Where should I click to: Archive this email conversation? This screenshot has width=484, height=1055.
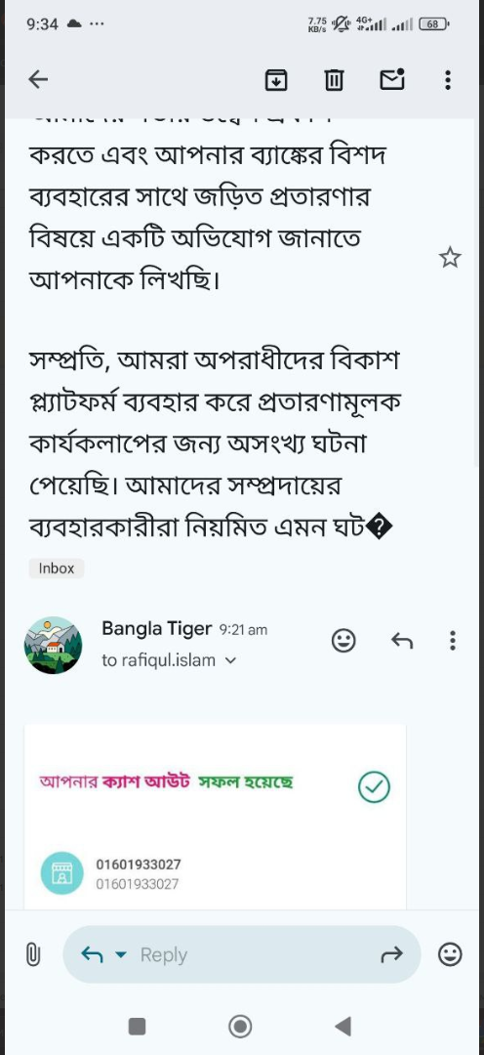(x=276, y=80)
